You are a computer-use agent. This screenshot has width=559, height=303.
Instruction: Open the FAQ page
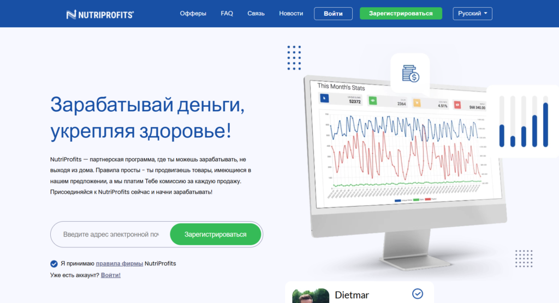(x=227, y=14)
